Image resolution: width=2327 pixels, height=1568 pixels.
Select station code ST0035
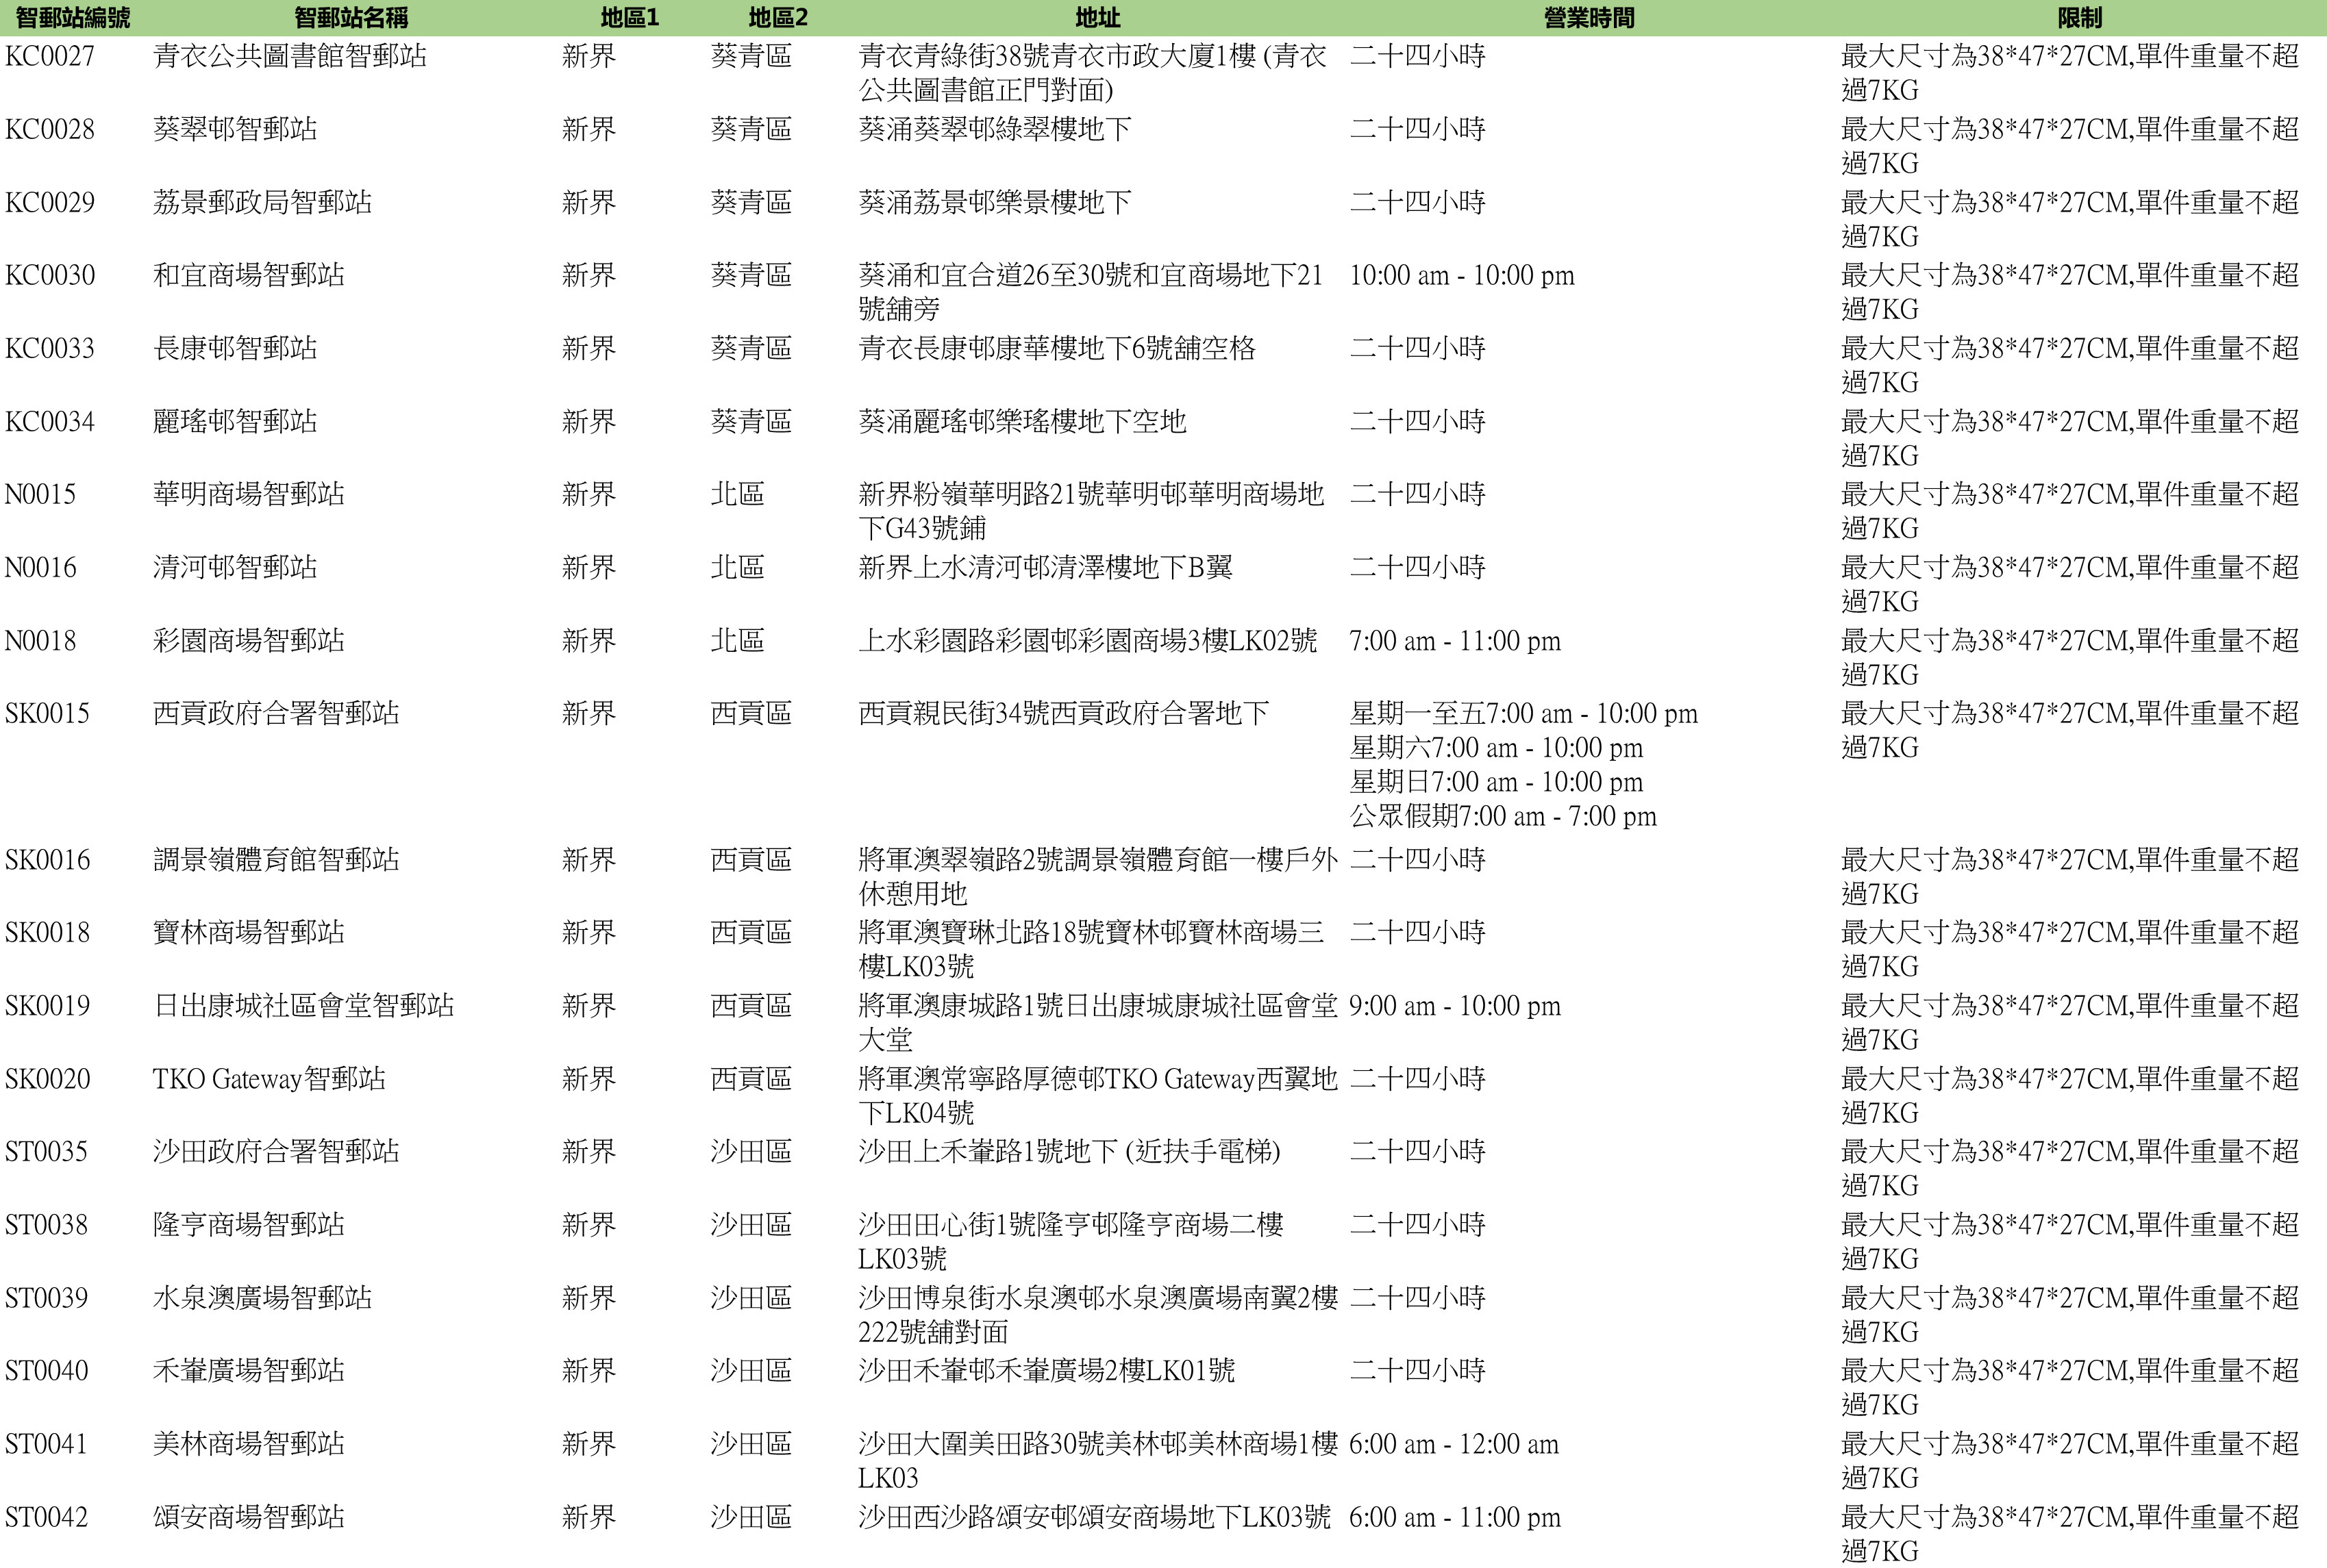[x=46, y=1151]
